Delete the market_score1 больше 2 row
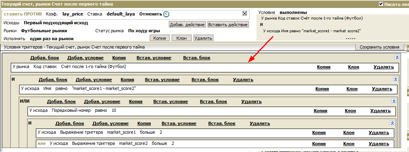 (379, 133)
